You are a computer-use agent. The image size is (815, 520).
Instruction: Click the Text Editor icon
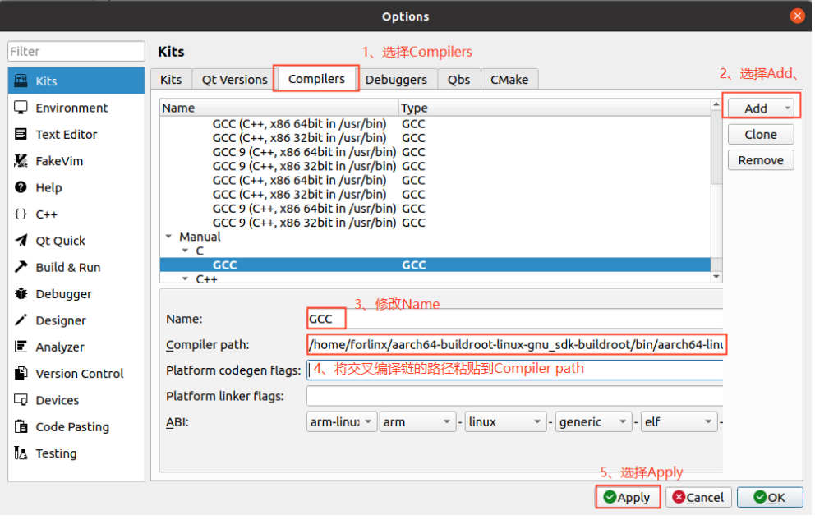pos(21,134)
